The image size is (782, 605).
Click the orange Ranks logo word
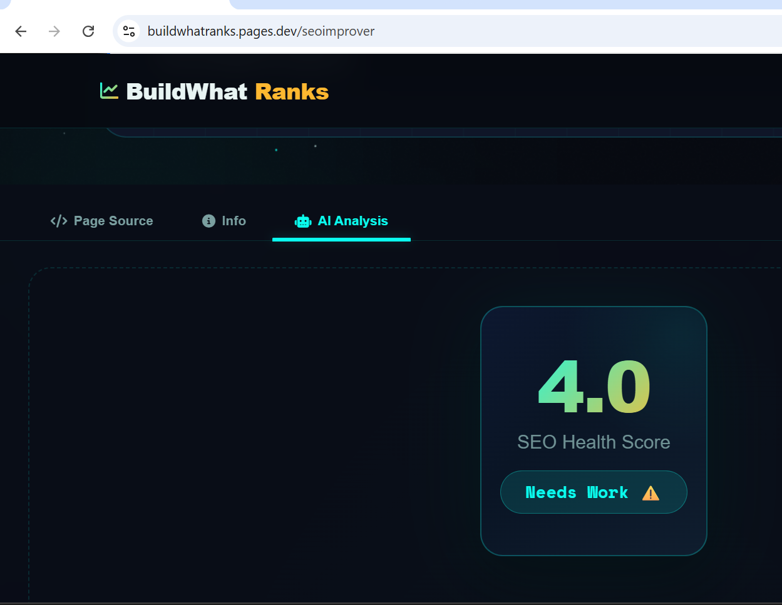pos(291,92)
